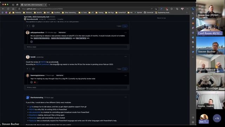
Task: Open options menu on StartAutomating comment
Action: pyautogui.click(x=126, y=97)
